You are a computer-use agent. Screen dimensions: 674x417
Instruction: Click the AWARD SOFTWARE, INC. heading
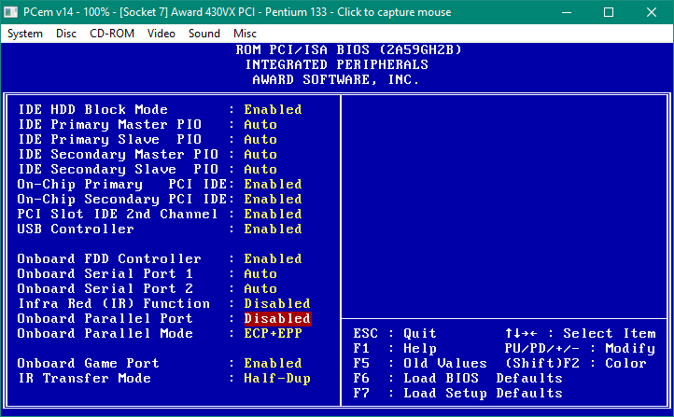tap(336, 80)
